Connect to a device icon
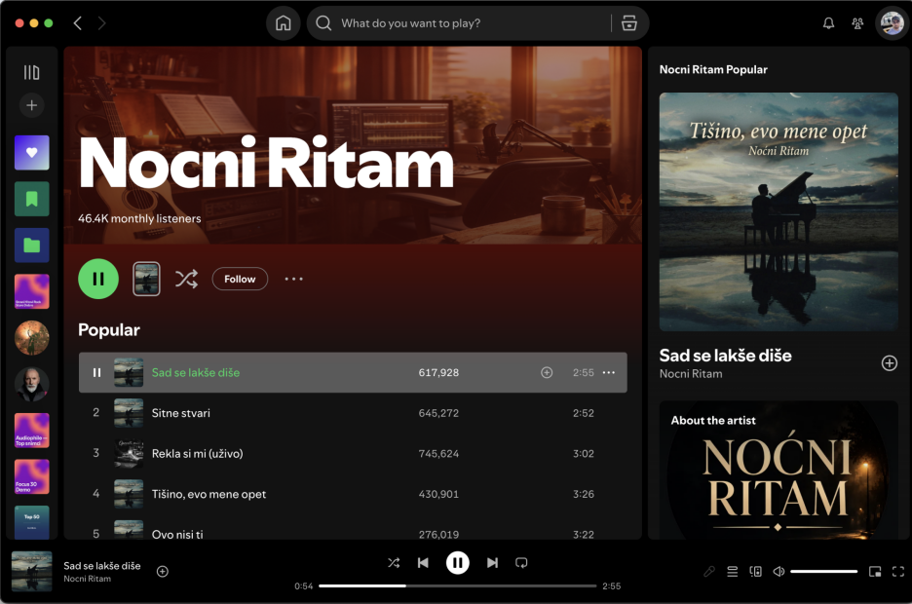This screenshot has height=604, width=912. click(755, 572)
